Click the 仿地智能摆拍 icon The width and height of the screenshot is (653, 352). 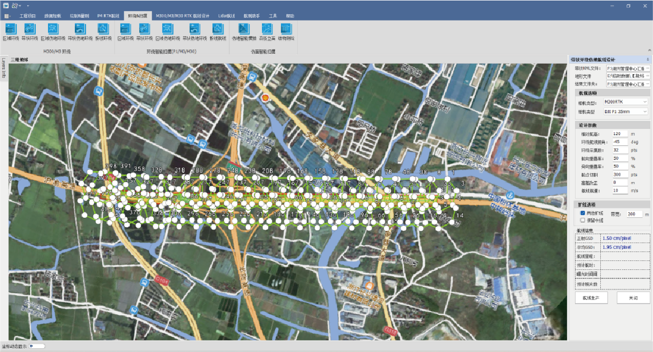tap(244, 31)
